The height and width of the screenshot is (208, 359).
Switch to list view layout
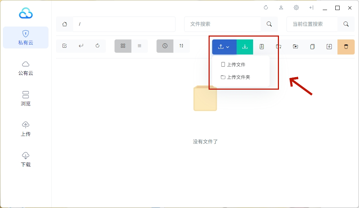coord(139,46)
